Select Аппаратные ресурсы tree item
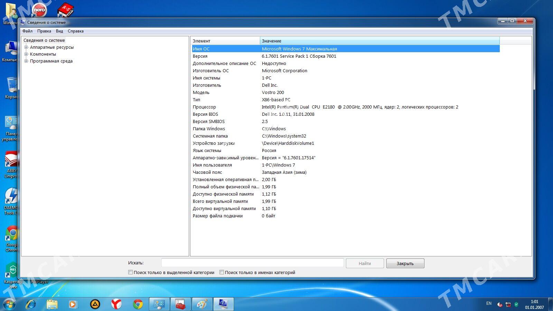Viewport: 553px width, 311px height. pyautogui.click(x=52, y=47)
